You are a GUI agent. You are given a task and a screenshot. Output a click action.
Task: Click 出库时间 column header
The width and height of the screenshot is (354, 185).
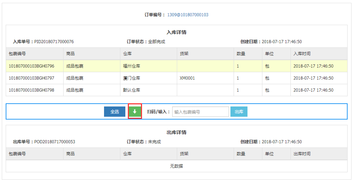302,154
